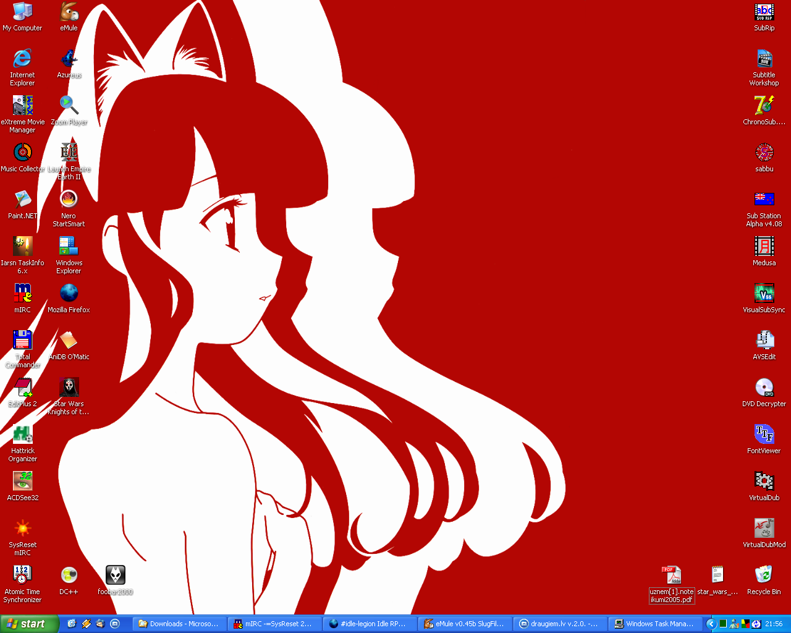Open the Recycle Bin
Viewport: 791px width, 633px height.
coord(764,580)
